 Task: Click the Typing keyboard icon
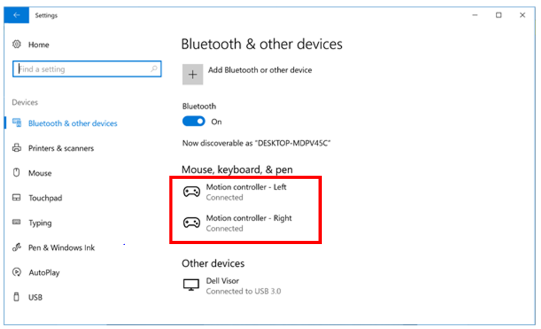pyautogui.click(x=17, y=222)
